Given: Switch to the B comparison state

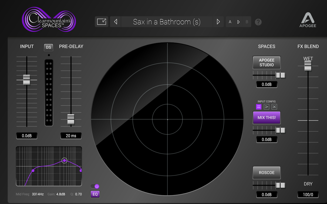Looking at the screenshot, I should [247, 22].
